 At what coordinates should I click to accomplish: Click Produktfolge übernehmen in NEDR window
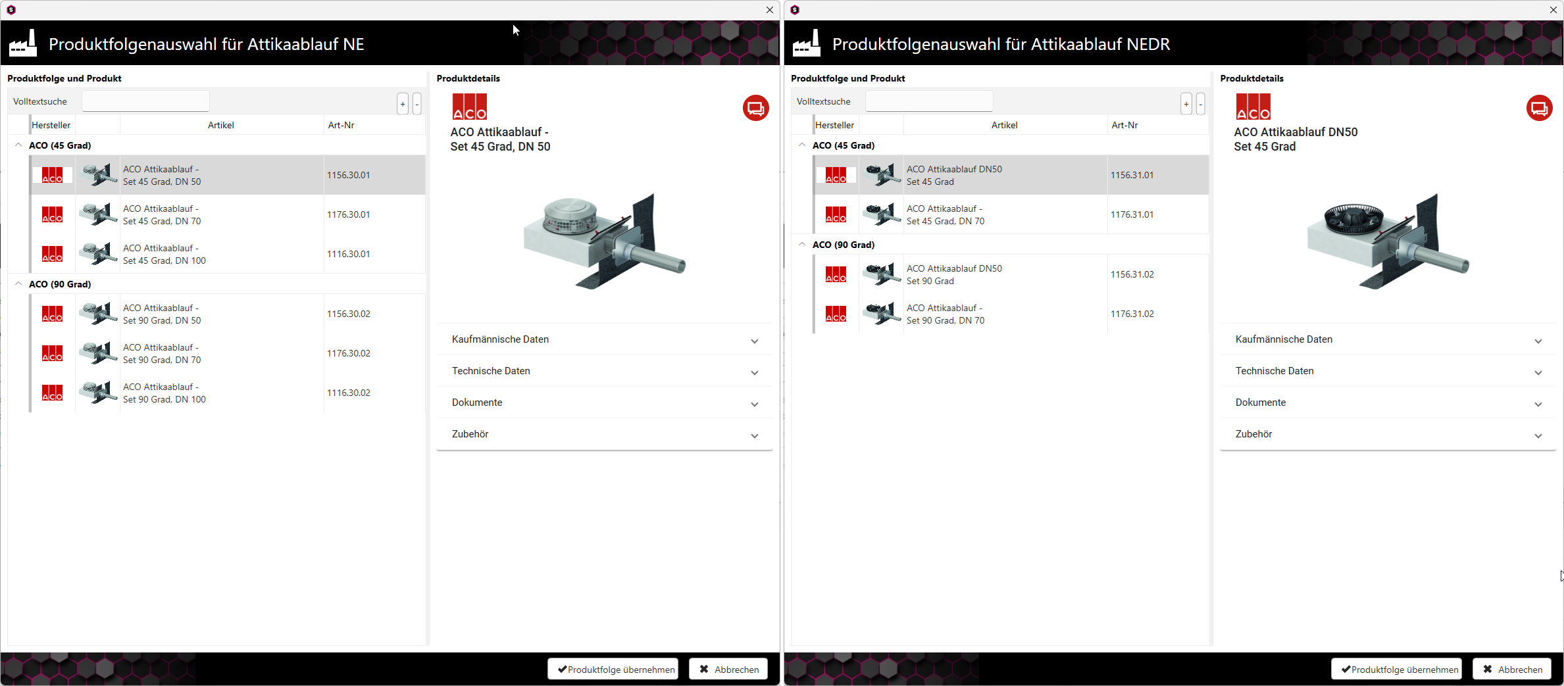tap(1397, 669)
